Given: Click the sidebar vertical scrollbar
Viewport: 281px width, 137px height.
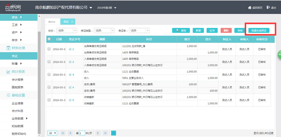Looking at the screenshot, I should coord(39,82).
